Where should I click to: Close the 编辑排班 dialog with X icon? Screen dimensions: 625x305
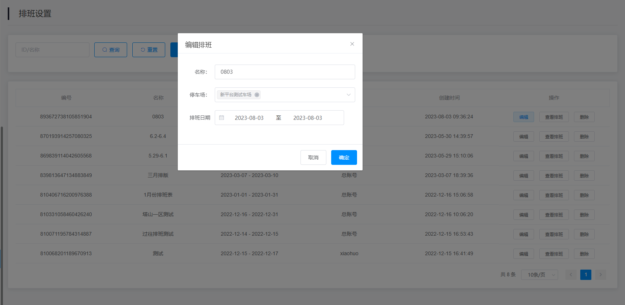coord(352,44)
